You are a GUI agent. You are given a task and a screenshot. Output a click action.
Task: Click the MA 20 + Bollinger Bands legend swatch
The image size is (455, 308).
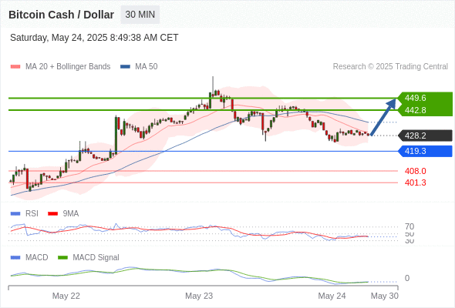pyautogui.click(x=15, y=67)
